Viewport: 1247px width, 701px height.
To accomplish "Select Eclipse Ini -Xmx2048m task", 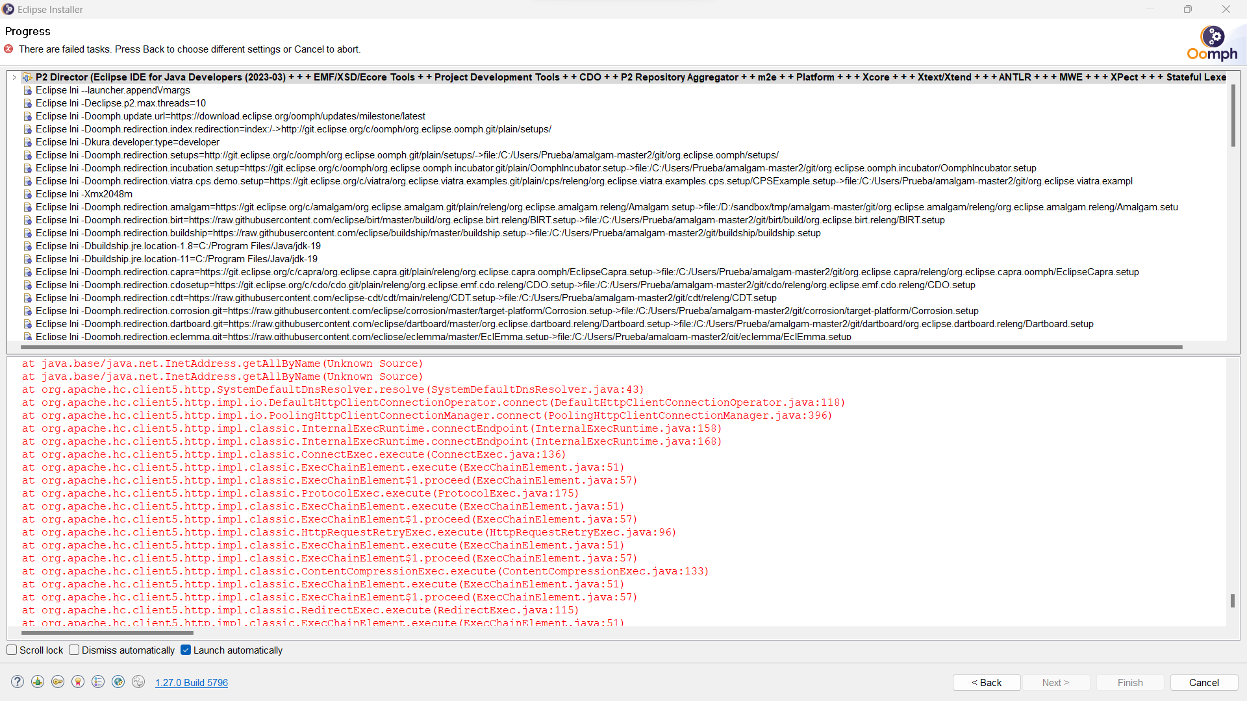I will (x=84, y=194).
